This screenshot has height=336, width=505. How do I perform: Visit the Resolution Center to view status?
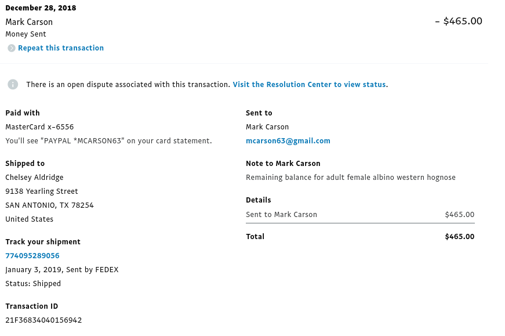[309, 85]
